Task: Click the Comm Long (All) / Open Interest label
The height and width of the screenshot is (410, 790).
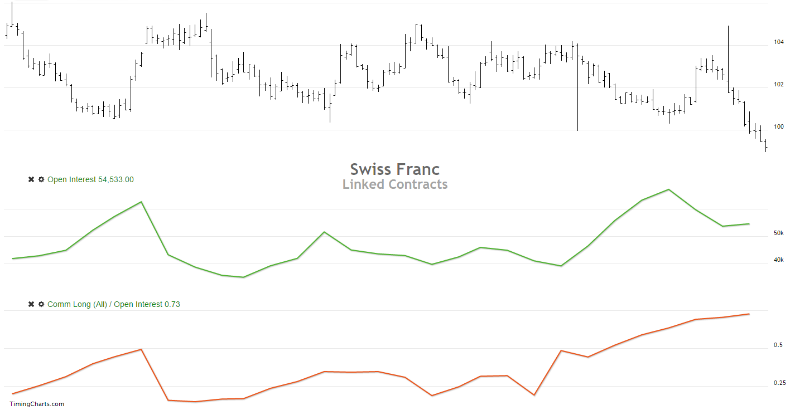Action: point(113,304)
